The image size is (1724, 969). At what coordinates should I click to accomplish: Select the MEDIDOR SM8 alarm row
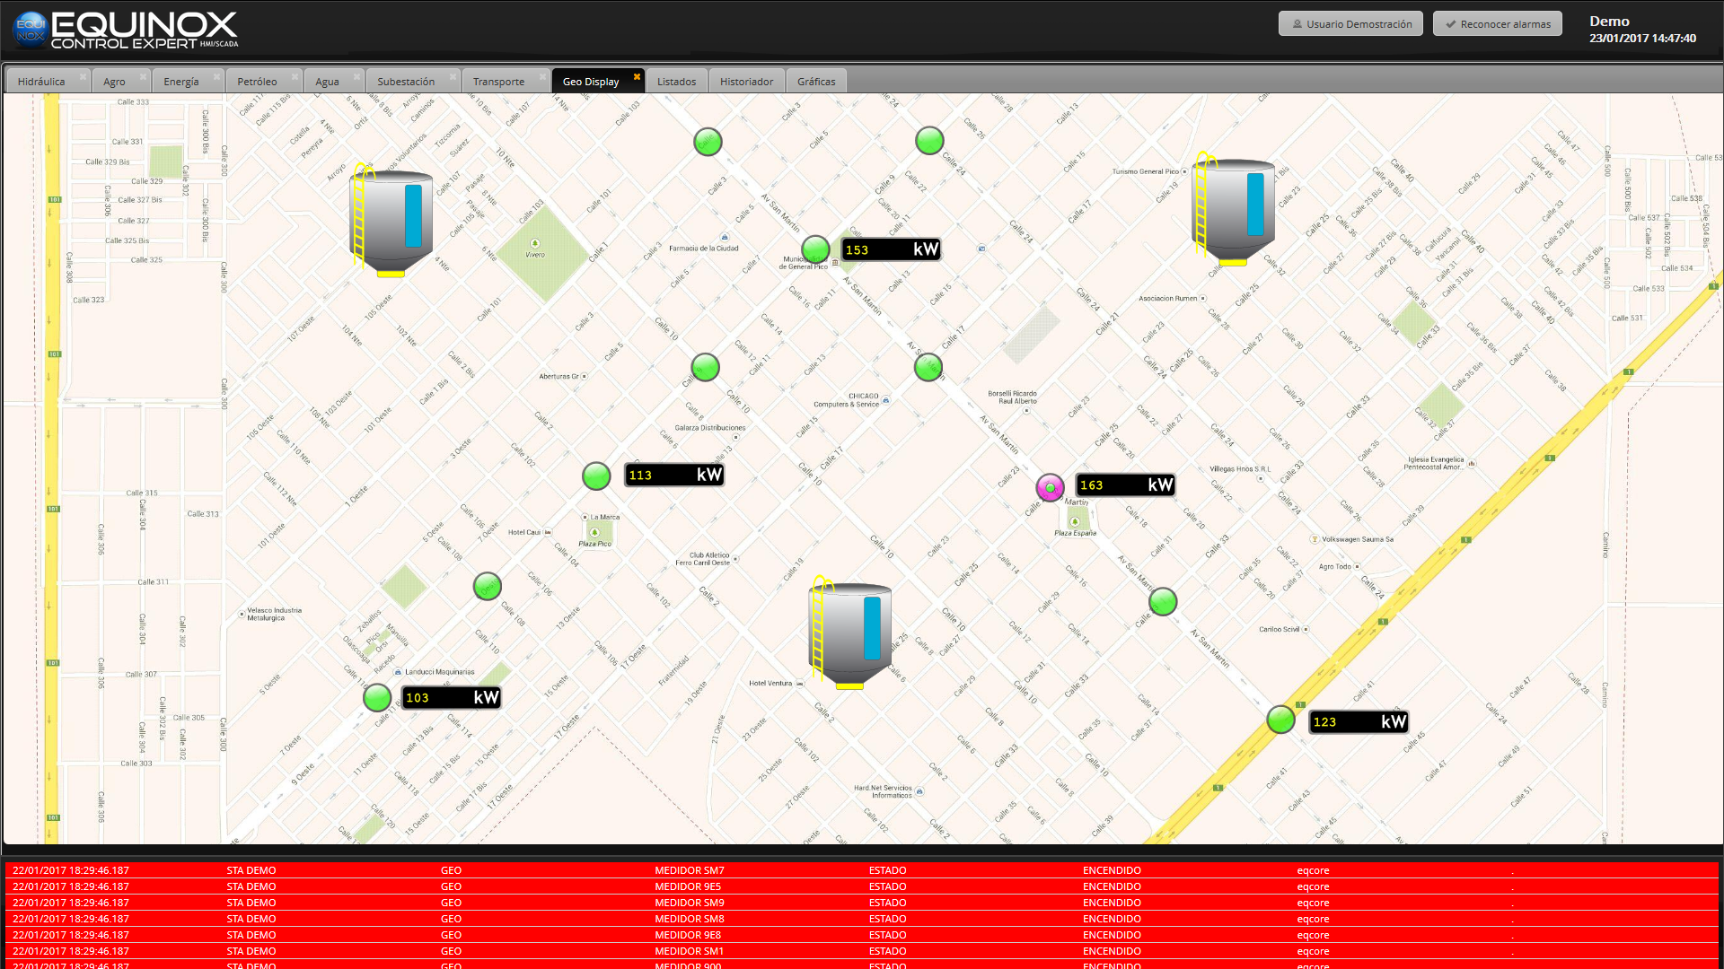pyautogui.click(x=862, y=919)
